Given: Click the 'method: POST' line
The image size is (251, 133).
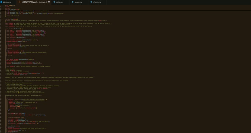Looking at the screenshot, I should click(13, 101).
